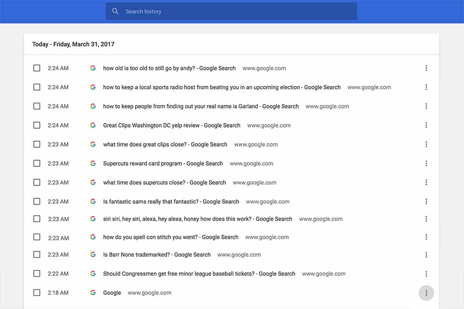The width and height of the screenshot is (464, 309).
Task: Open three-dot menu for the 'con stitch you went' entry
Action: (x=426, y=237)
